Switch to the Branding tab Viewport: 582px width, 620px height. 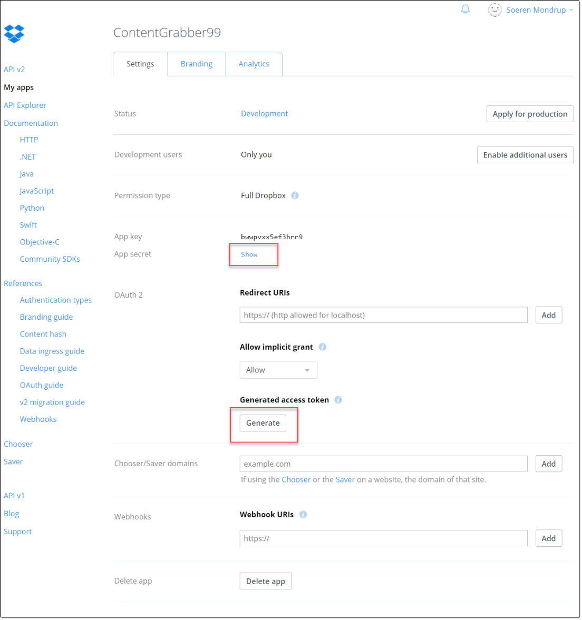pos(196,64)
